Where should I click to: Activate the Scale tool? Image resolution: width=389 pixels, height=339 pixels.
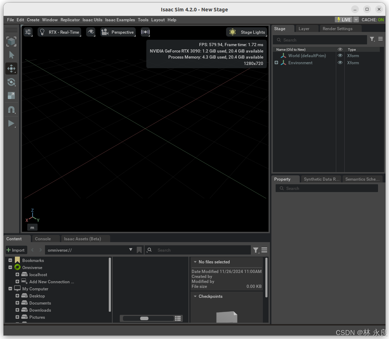11,96
